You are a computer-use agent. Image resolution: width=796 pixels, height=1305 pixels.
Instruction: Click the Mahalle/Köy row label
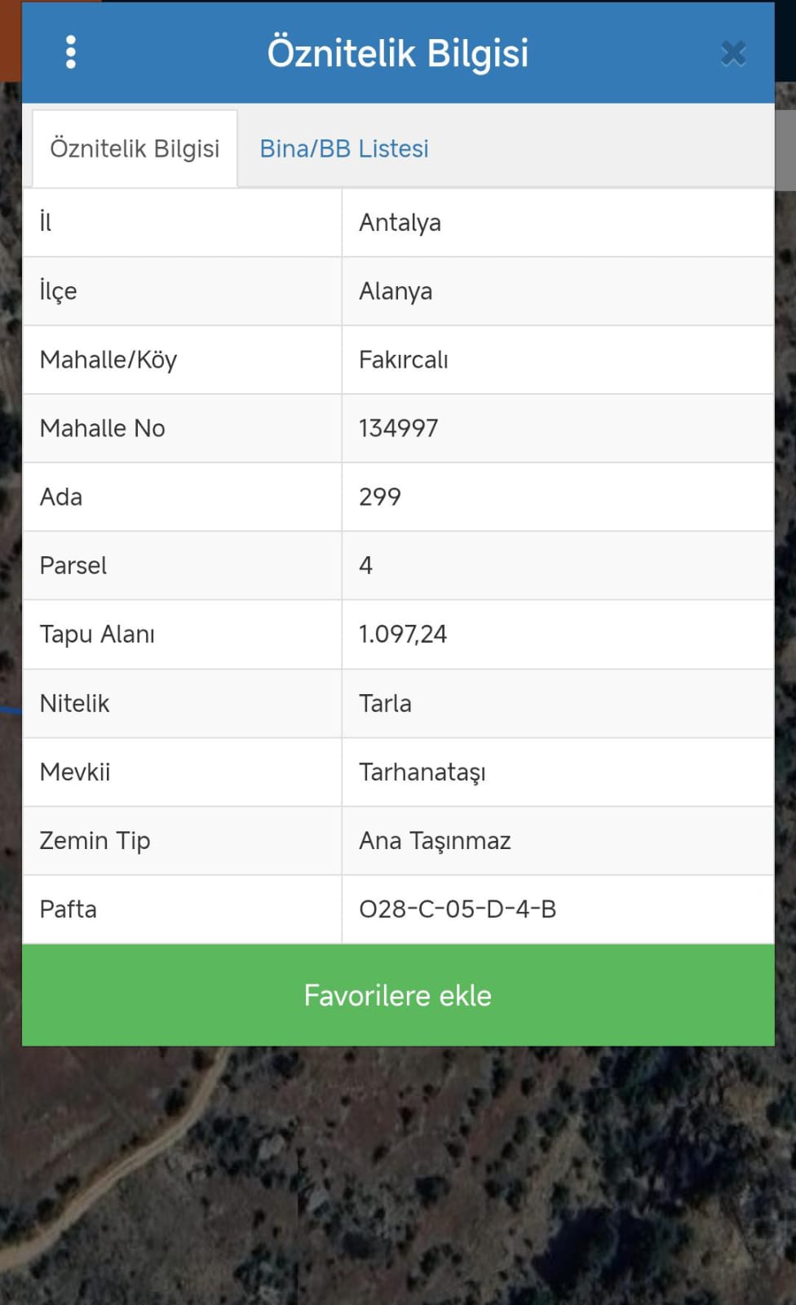pos(108,360)
